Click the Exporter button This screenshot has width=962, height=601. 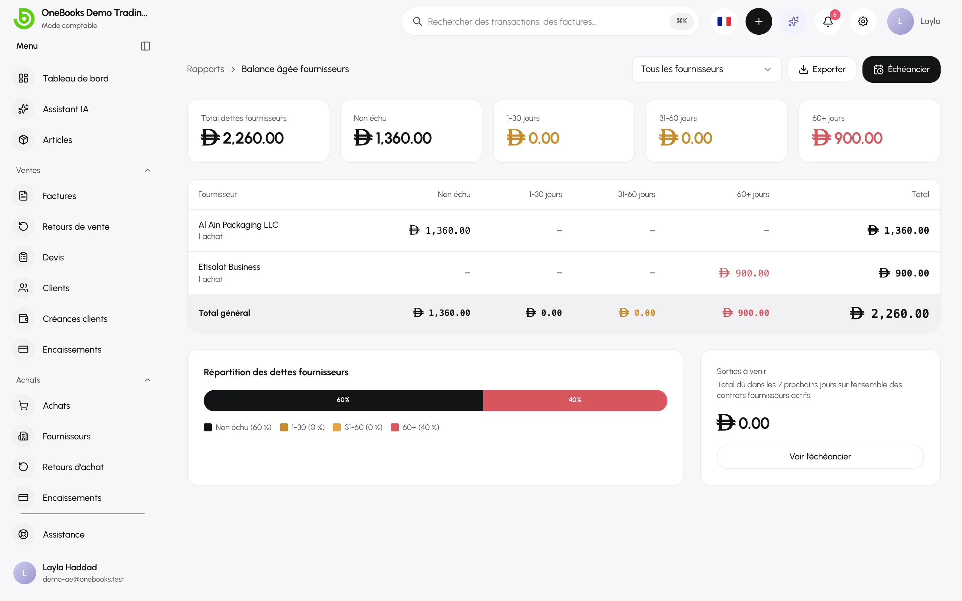[x=822, y=69]
